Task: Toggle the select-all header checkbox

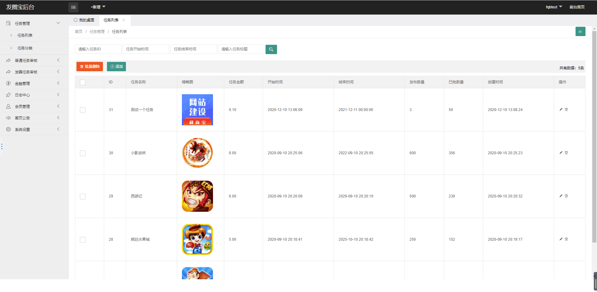Action: pos(83,82)
